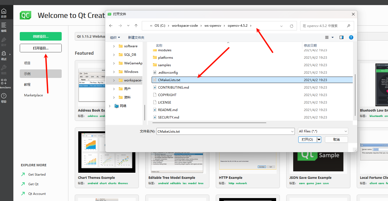
Task: Click 新建文件夹 new folder
Action: click(x=136, y=37)
